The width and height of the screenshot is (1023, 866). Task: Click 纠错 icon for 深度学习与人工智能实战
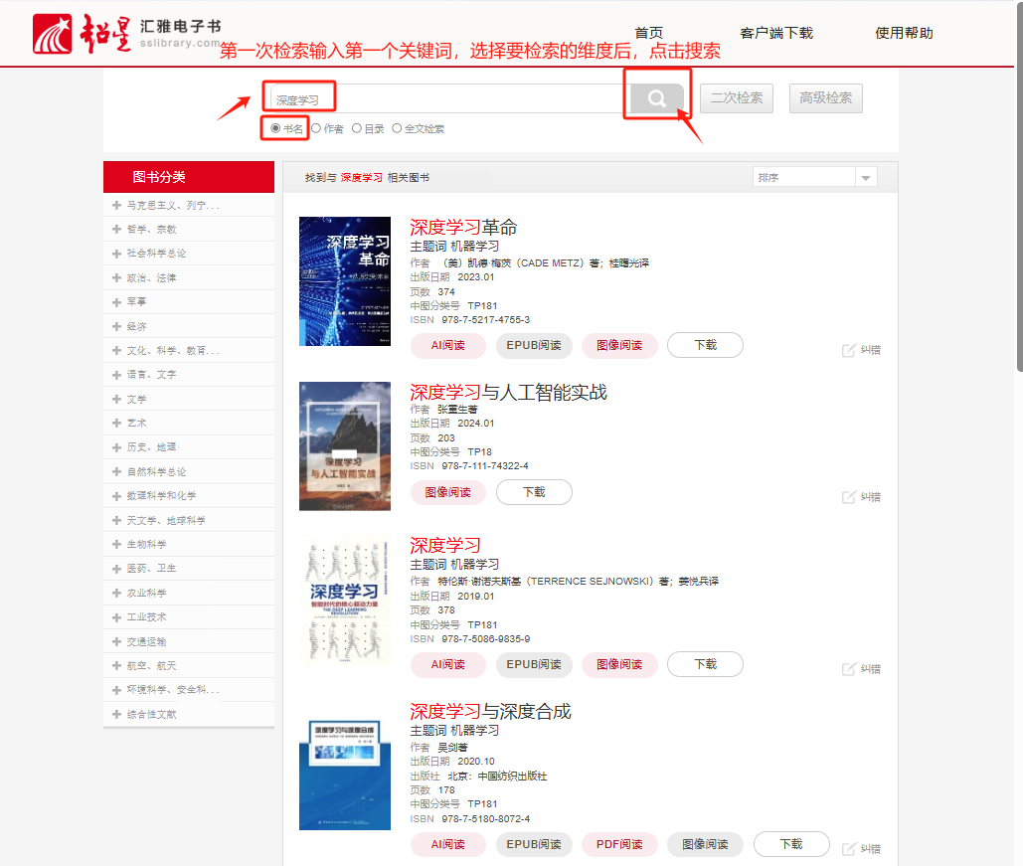tap(849, 497)
